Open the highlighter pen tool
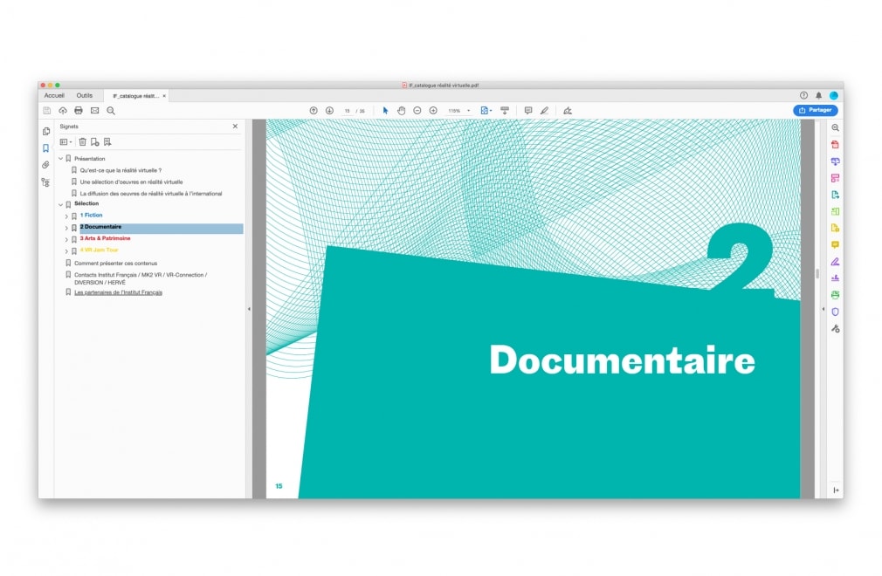 (544, 111)
